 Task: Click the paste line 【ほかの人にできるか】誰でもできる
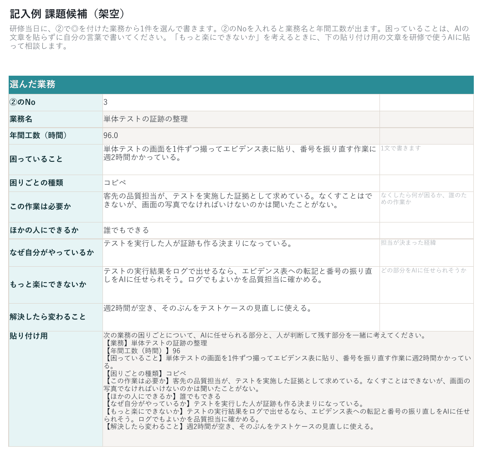[x=162, y=396]
